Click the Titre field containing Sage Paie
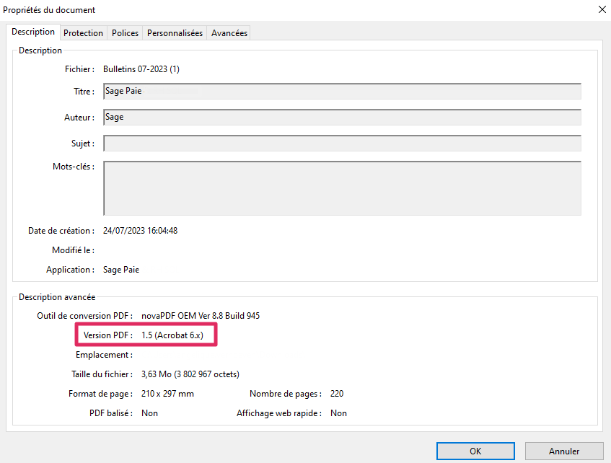 point(342,92)
